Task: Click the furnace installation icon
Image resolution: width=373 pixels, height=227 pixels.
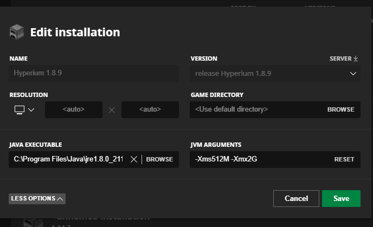Action: pos(17,32)
